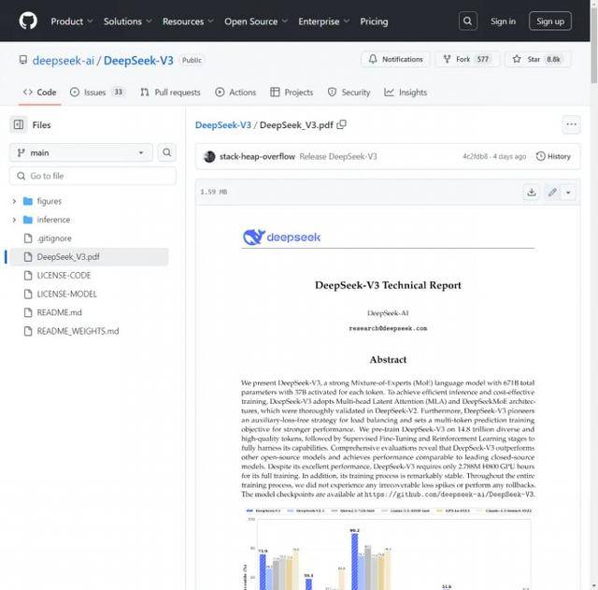Copy path icon after DeepSeek_V3.pdf
Screen dimensions: 598x590
(342, 124)
